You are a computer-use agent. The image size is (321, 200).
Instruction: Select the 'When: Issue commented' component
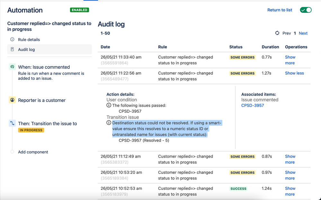[44, 67]
